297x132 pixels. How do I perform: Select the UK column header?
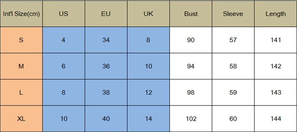click(148, 14)
